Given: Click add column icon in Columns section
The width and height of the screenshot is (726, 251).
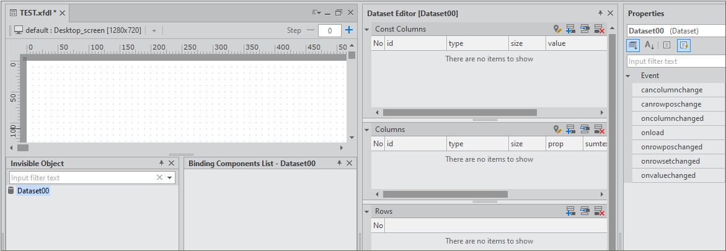Looking at the screenshot, I should pyautogui.click(x=570, y=130).
